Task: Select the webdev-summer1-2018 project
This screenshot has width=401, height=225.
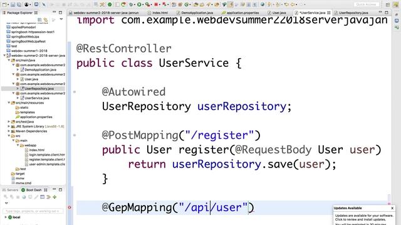Action: [x=29, y=51]
